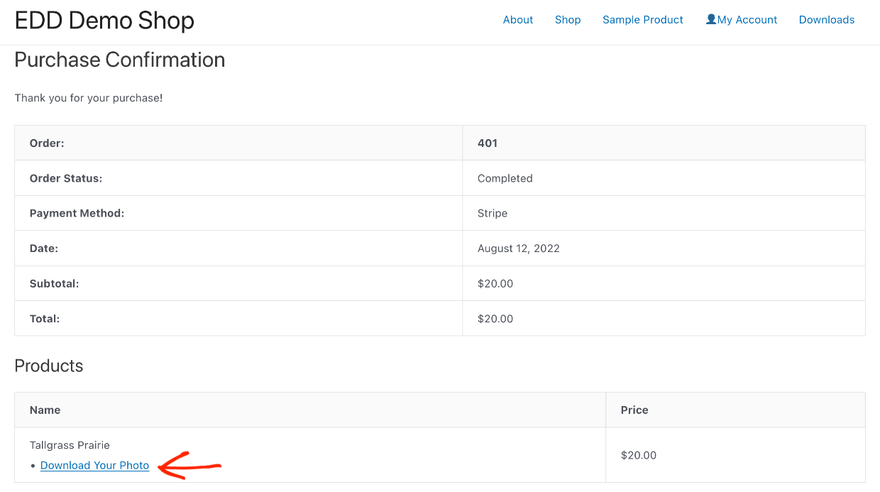Open the EDD Demo Shop homepage via site title
This screenshot has width=880, height=492.
[x=104, y=21]
